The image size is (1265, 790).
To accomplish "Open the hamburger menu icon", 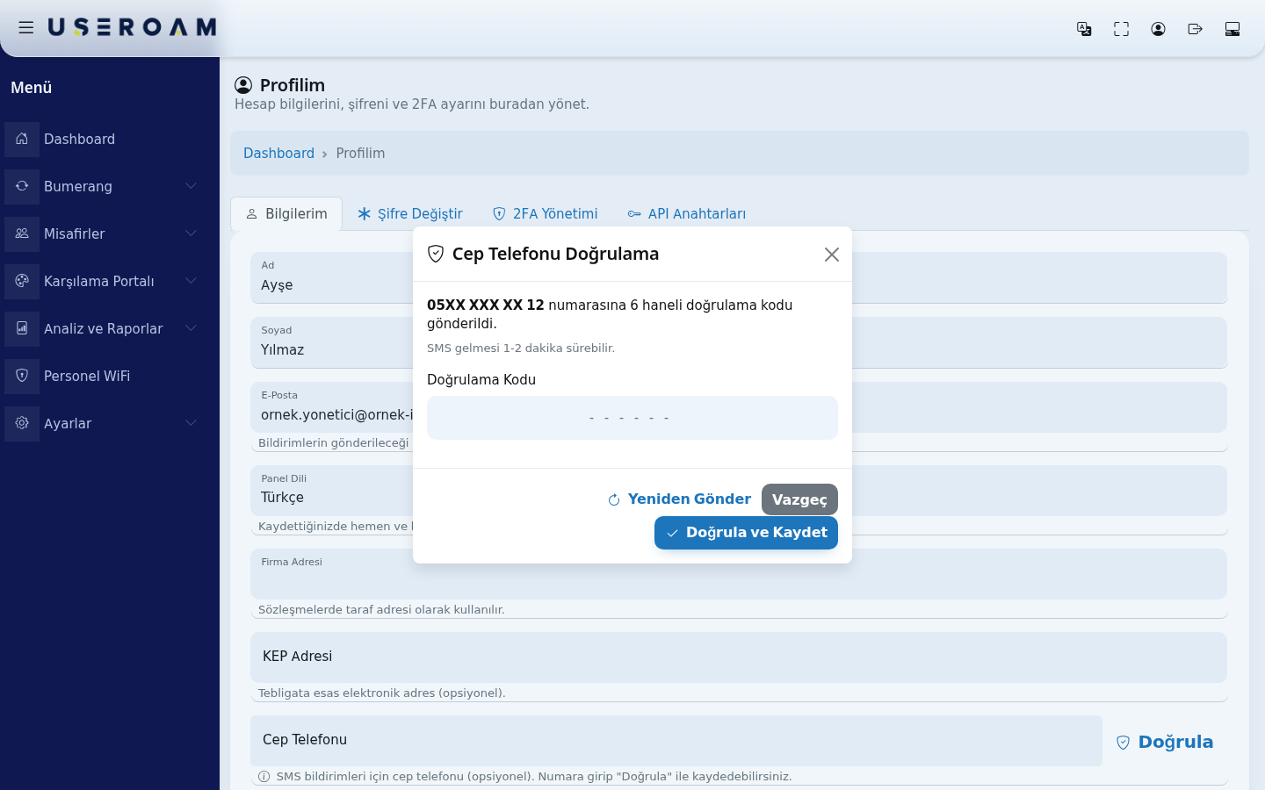I will [x=26, y=28].
